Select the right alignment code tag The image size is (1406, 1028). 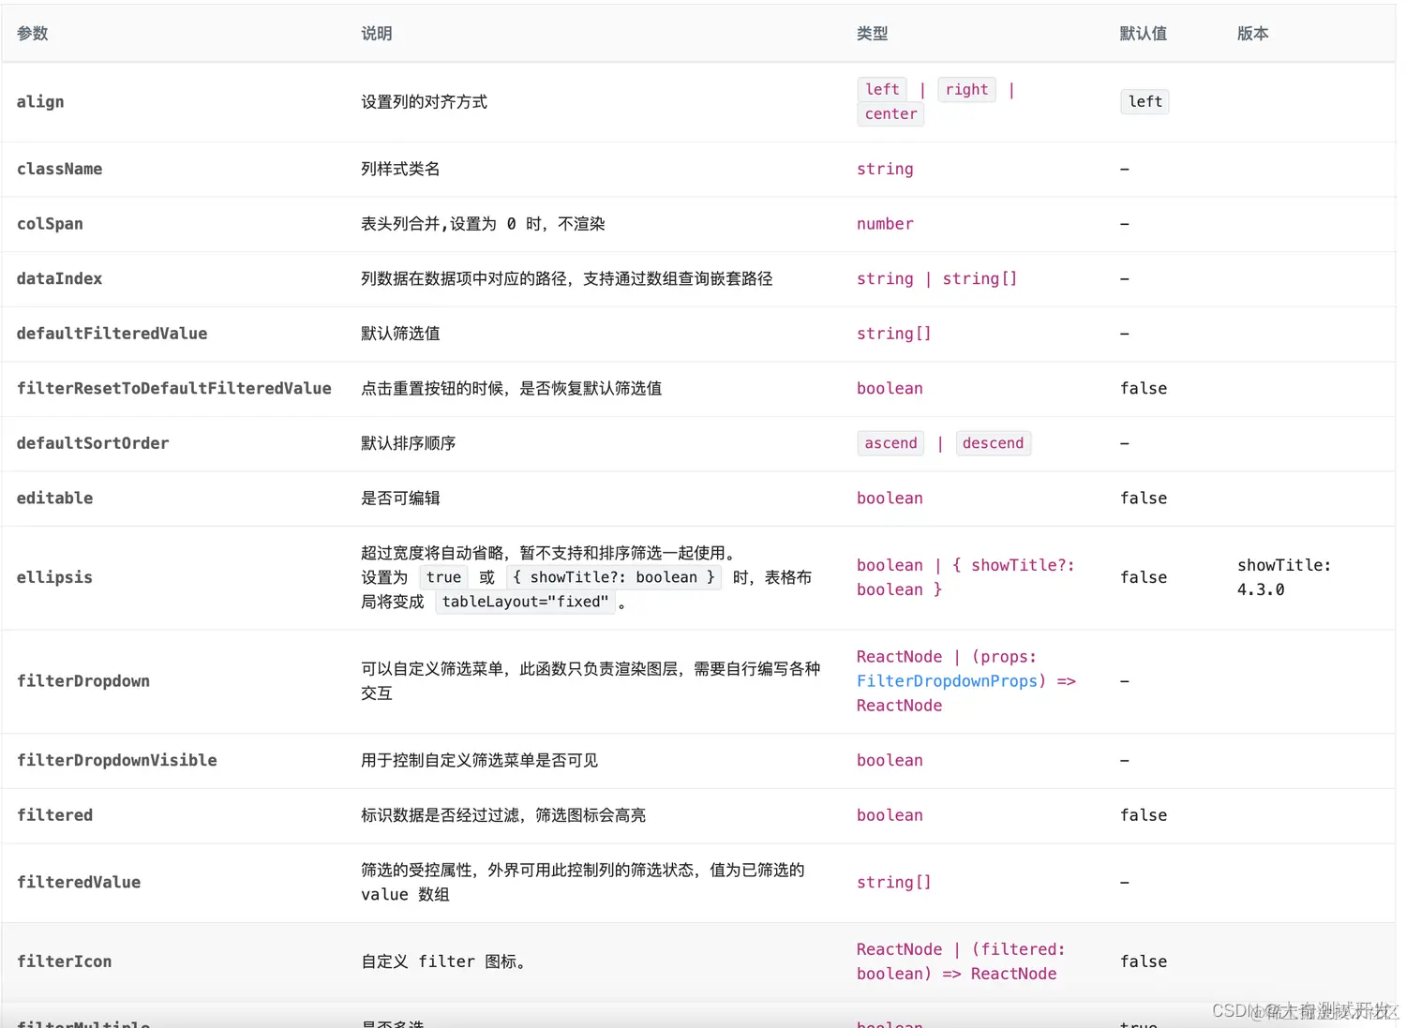[x=966, y=89]
